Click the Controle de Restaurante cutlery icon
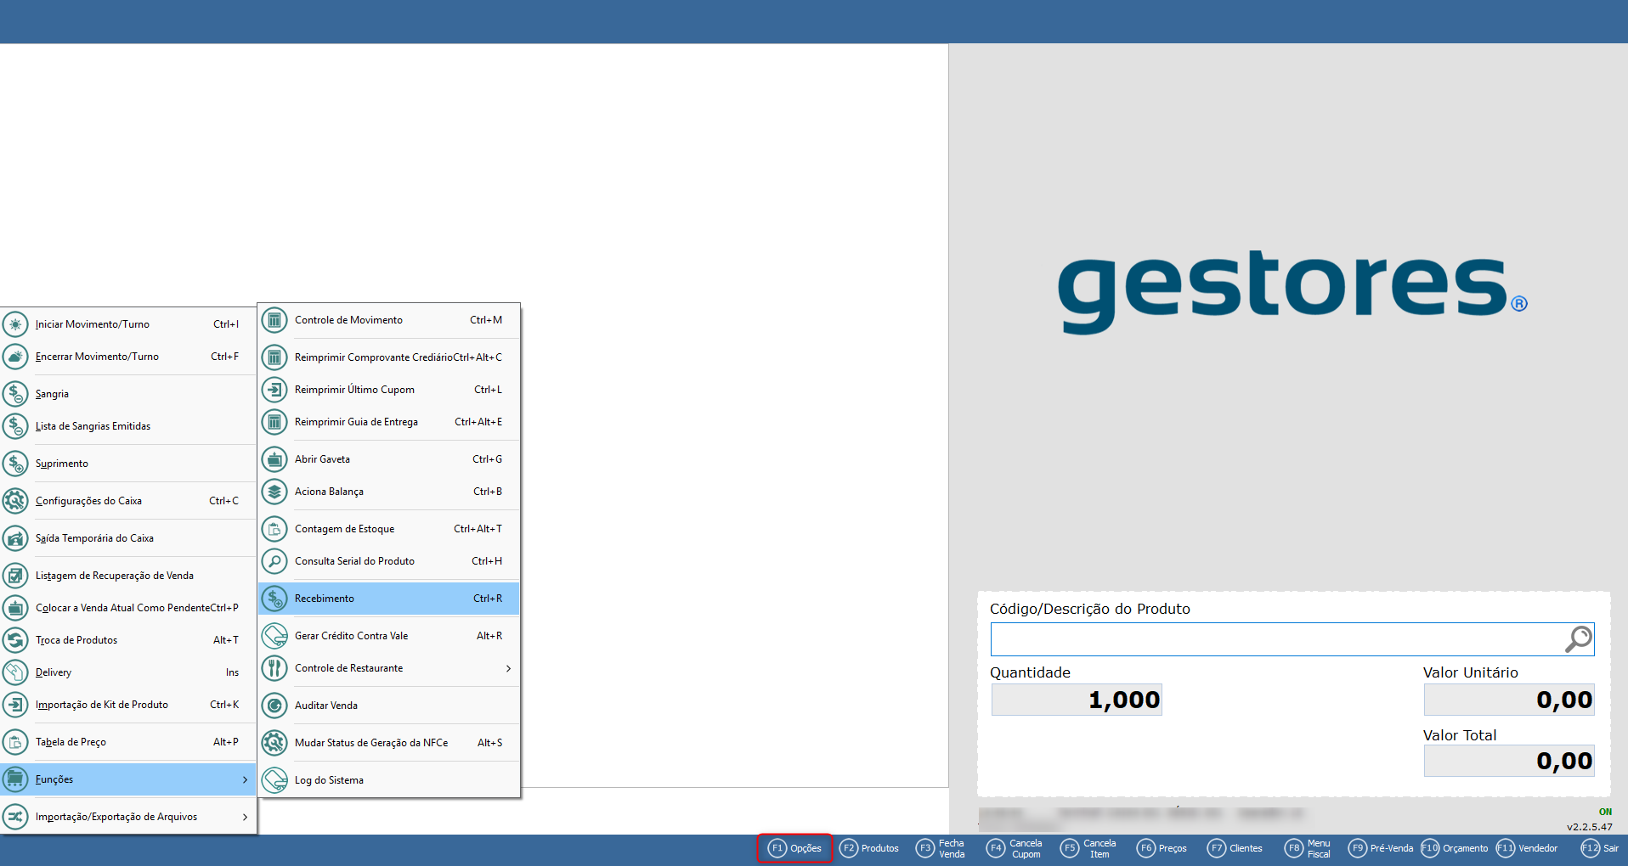 click(274, 668)
